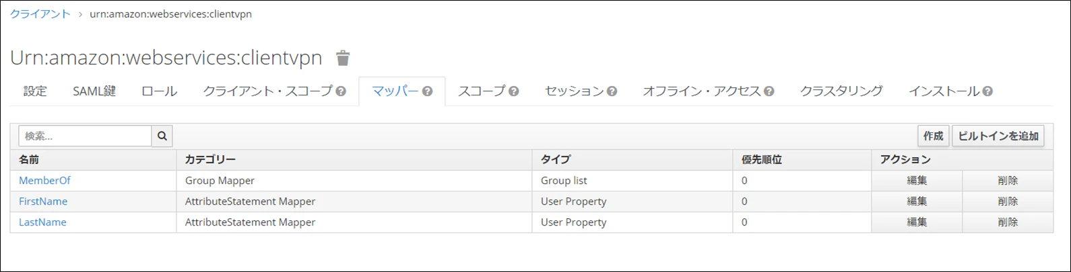The image size is (1071, 272).
Task: Open the オフライン・アクセス tab
Action: click(x=702, y=91)
